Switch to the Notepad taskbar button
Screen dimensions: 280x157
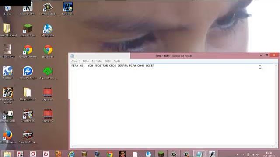pos(199,154)
